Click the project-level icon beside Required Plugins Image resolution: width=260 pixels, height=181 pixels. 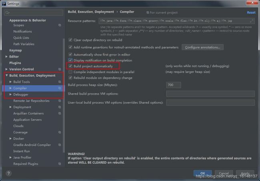tap(60, 164)
